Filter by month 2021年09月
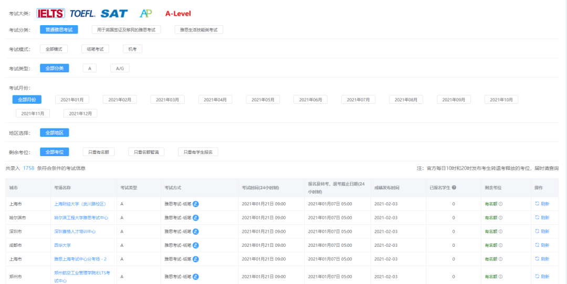 (454, 100)
